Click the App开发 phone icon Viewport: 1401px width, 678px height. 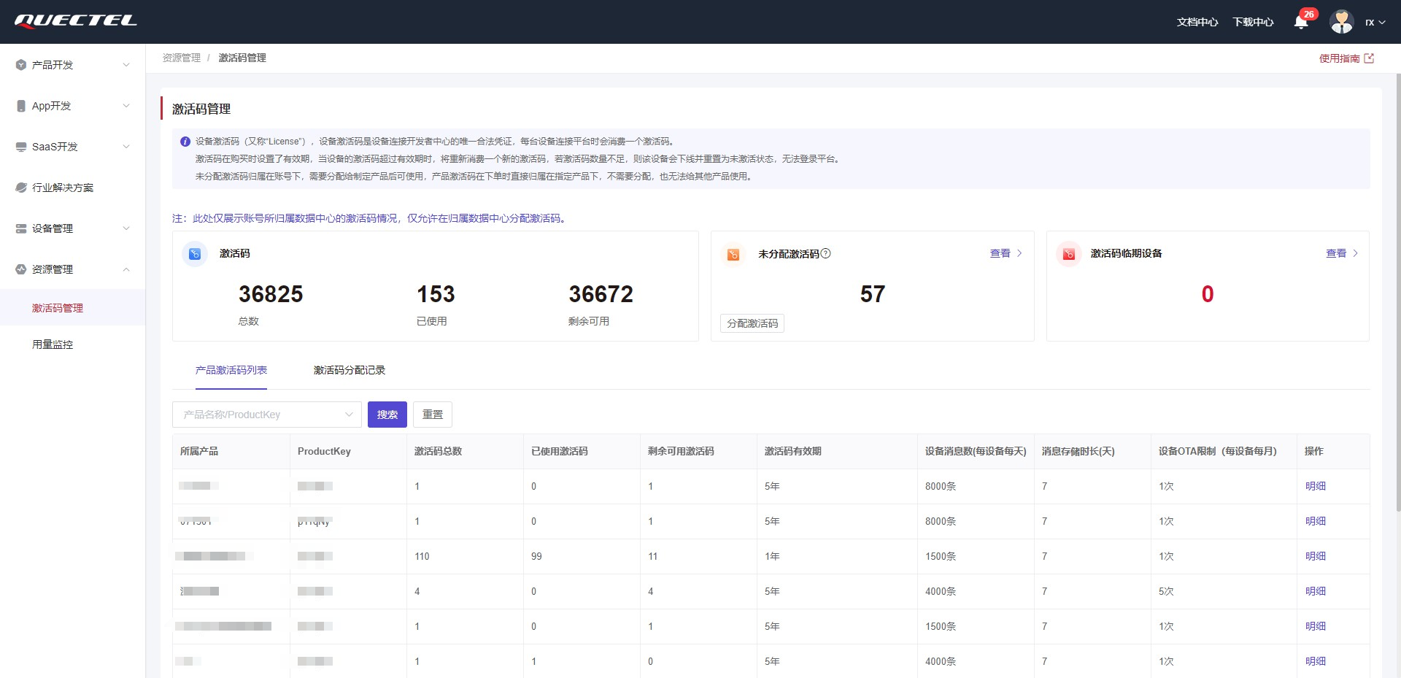coord(21,106)
